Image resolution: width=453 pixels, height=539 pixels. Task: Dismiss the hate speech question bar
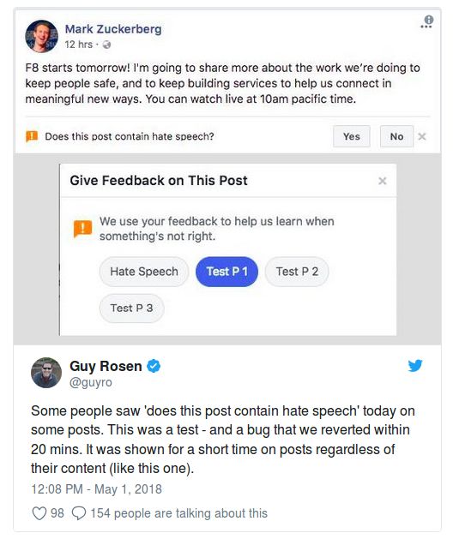tap(422, 137)
